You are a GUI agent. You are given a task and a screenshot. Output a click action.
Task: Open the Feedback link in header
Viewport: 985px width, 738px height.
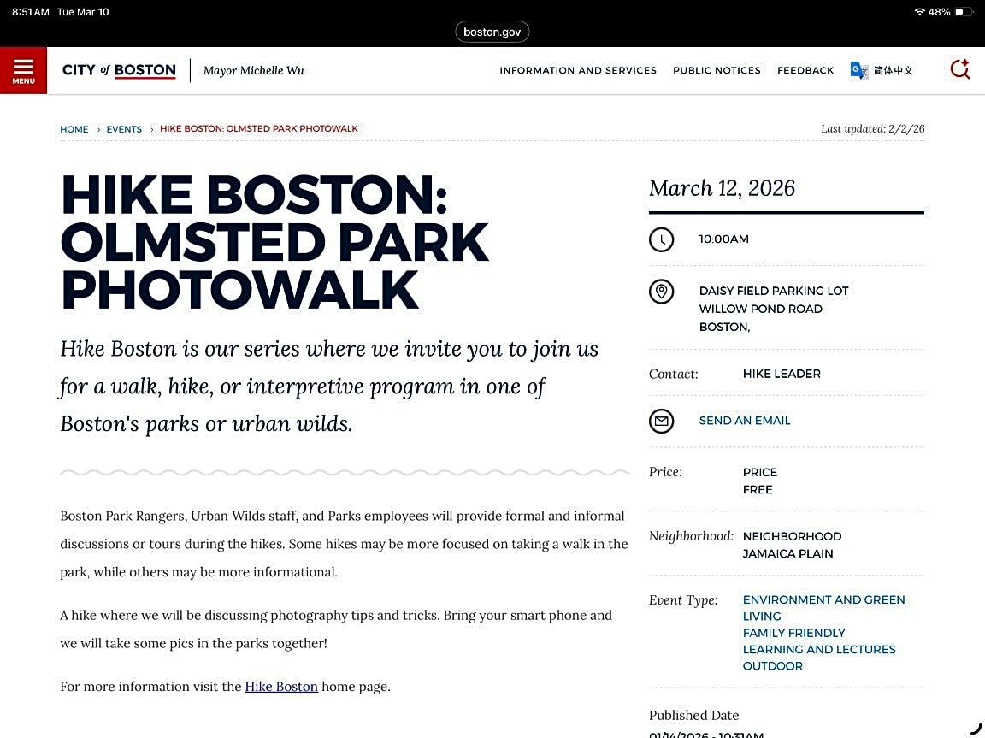tap(805, 70)
